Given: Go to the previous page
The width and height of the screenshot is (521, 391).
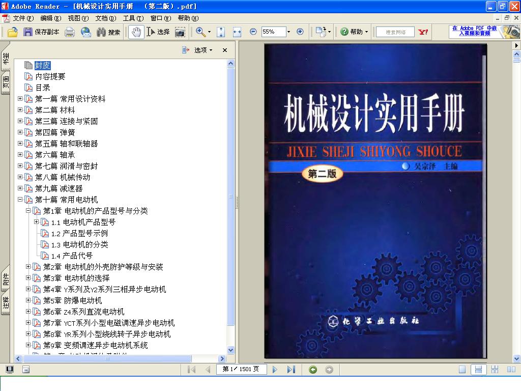Looking at the screenshot, I should (x=208, y=370).
